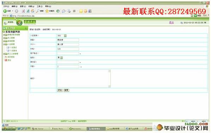Click the clock icon beside date time
The height and width of the screenshot is (133, 211).
click(181, 23)
